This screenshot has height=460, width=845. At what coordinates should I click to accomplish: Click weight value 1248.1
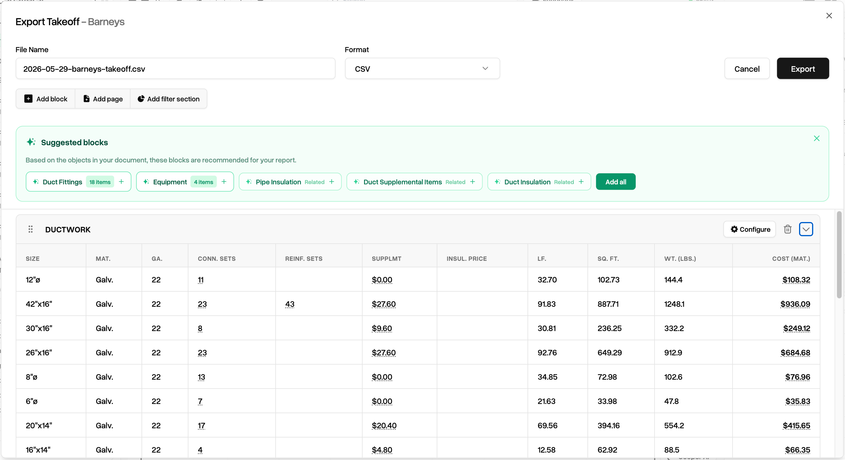(x=674, y=304)
